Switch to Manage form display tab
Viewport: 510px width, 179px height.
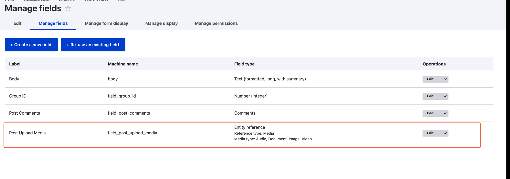click(x=106, y=23)
